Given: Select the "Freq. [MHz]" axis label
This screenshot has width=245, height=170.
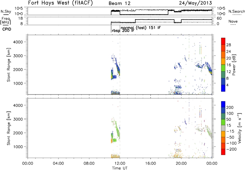Looking at the screenshot, I should click(6, 21).
